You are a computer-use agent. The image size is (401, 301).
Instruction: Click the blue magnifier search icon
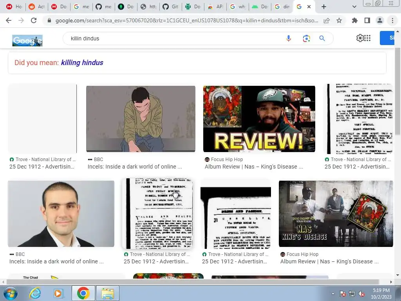click(x=322, y=38)
